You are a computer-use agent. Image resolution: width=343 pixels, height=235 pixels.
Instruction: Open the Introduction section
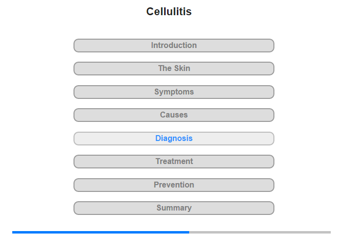click(x=174, y=46)
